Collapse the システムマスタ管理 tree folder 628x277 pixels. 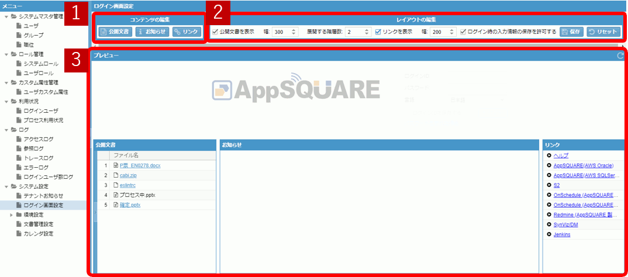pyautogui.click(x=6, y=16)
